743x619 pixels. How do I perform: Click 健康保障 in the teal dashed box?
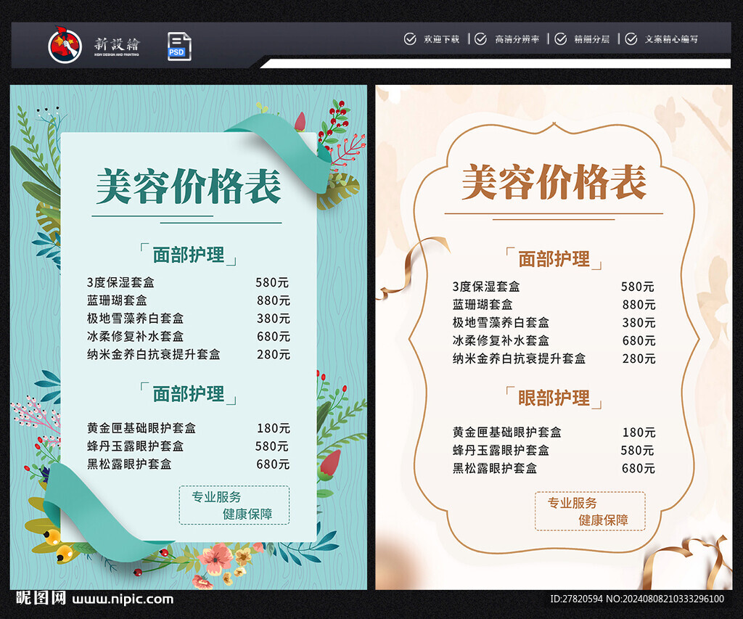click(247, 514)
